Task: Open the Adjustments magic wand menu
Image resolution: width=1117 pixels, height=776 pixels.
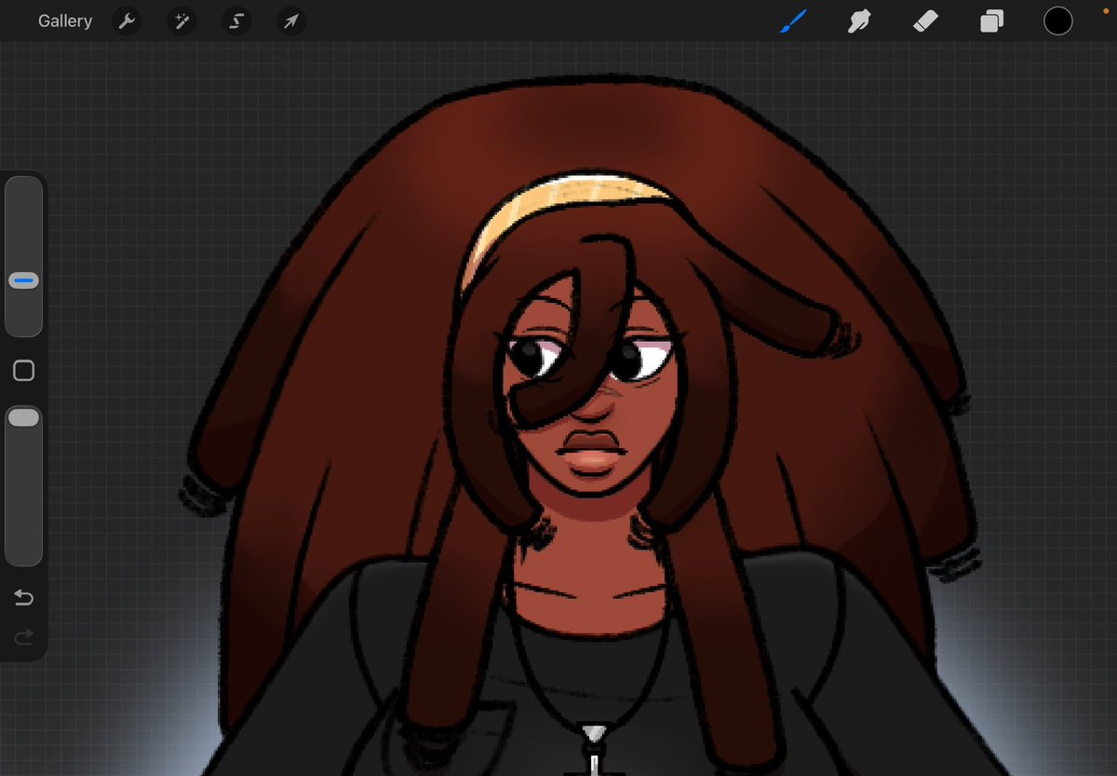Action: coord(181,21)
